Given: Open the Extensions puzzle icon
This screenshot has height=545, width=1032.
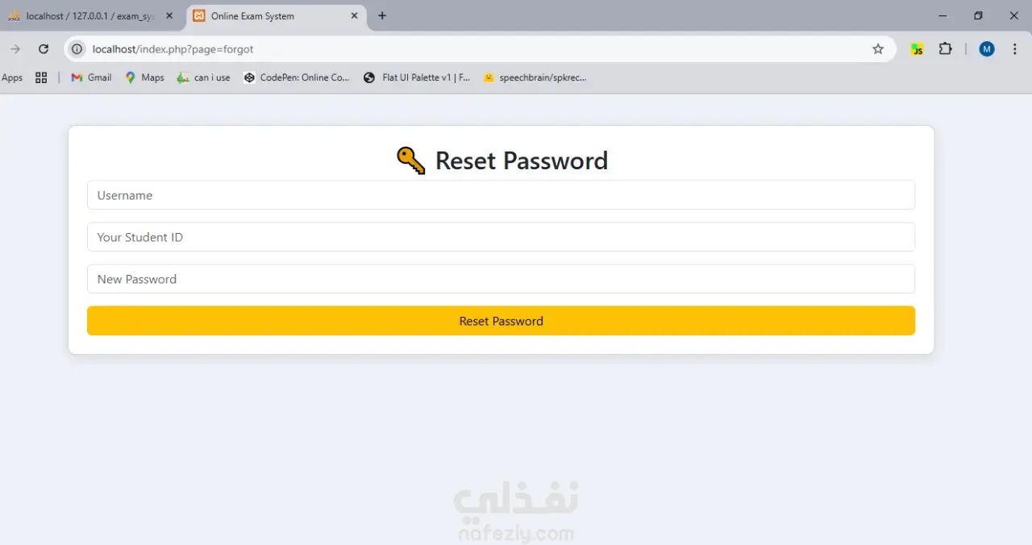Looking at the screenshot, I should point(945,49).
